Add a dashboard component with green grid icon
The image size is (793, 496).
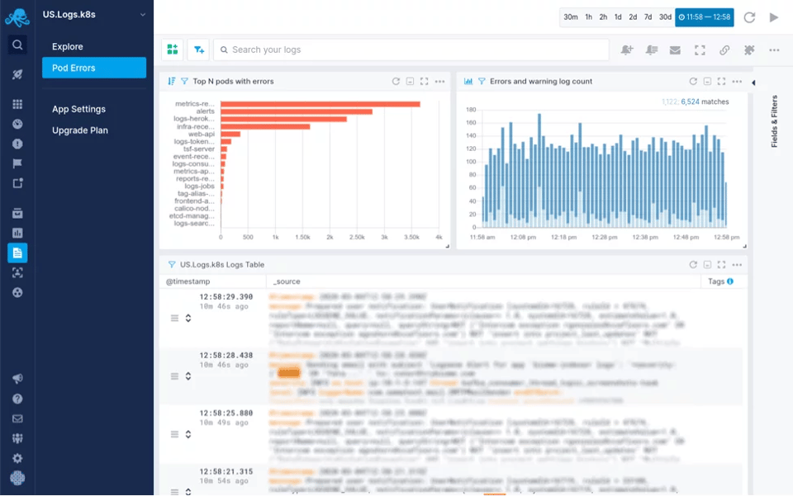[173, 50]
